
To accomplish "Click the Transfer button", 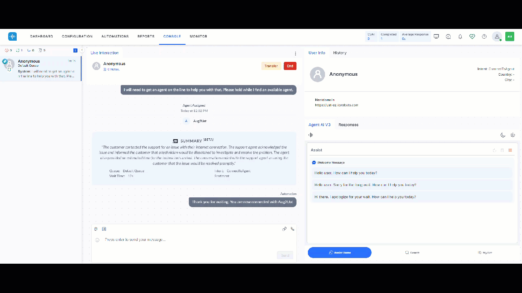I will point(271,66).
